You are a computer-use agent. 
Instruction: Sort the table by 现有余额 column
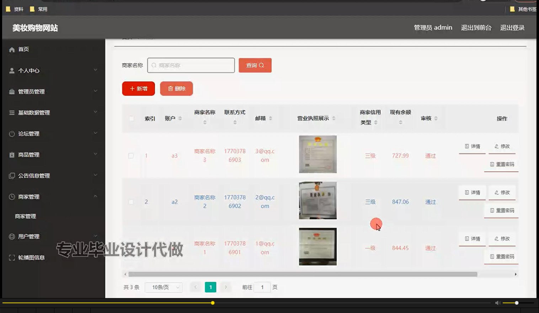pyautogui.click(x=400, y=122)
